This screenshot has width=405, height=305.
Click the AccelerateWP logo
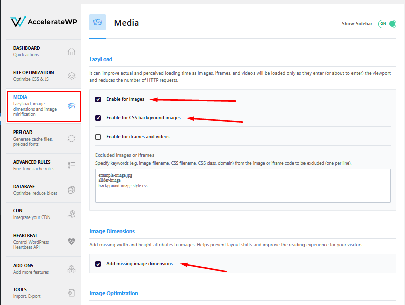pos(43,22)
